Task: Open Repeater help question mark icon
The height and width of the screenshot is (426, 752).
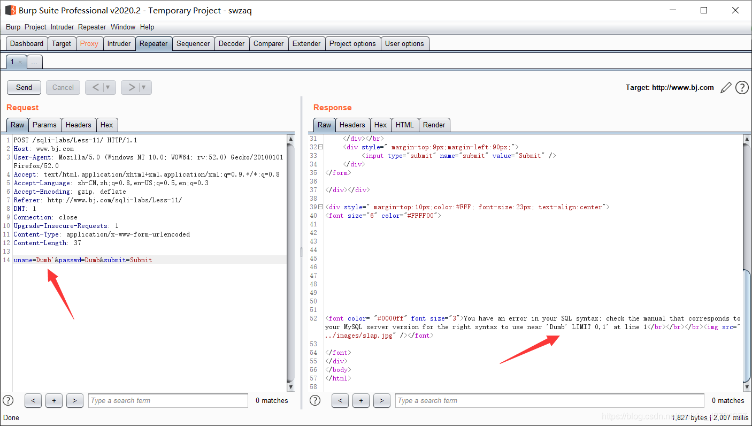Action: point(742,88)
